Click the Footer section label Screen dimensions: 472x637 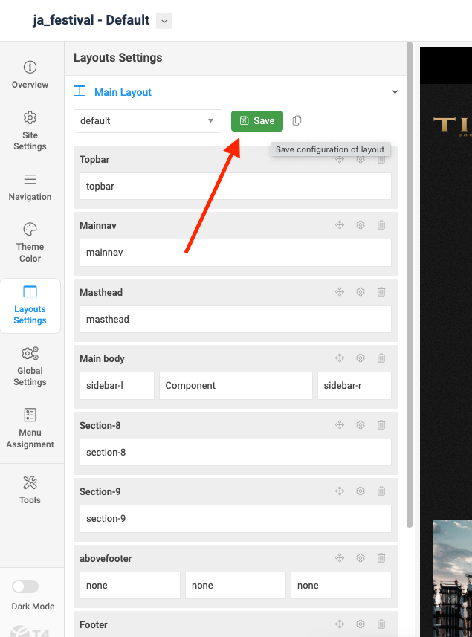coord(94,625)
